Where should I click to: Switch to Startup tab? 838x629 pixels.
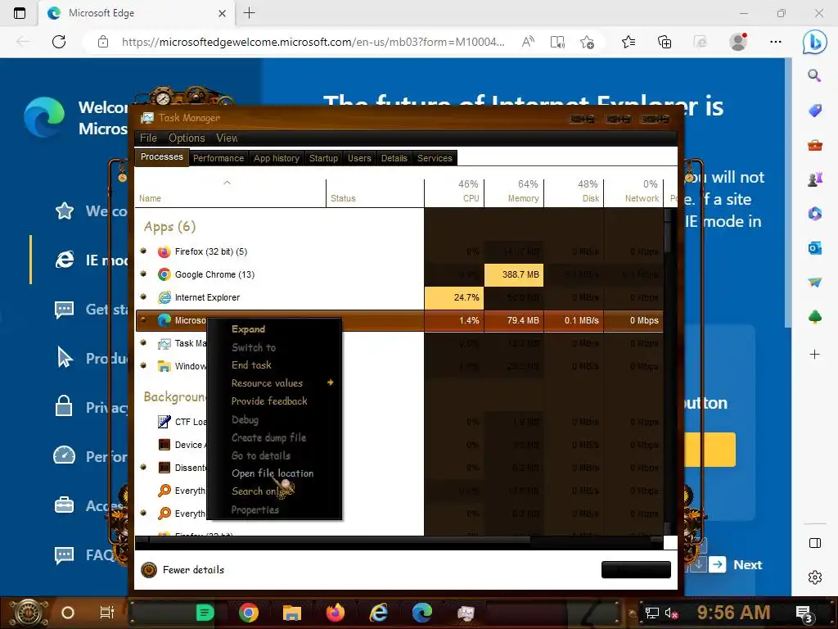[x=323, y=158]
